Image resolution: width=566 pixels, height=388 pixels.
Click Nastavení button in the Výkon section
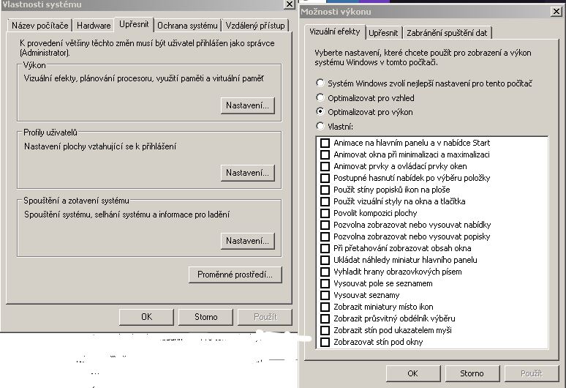point(247,105)
